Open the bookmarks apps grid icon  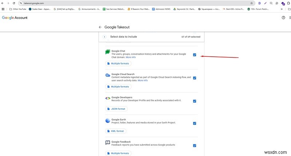[3, 9]
